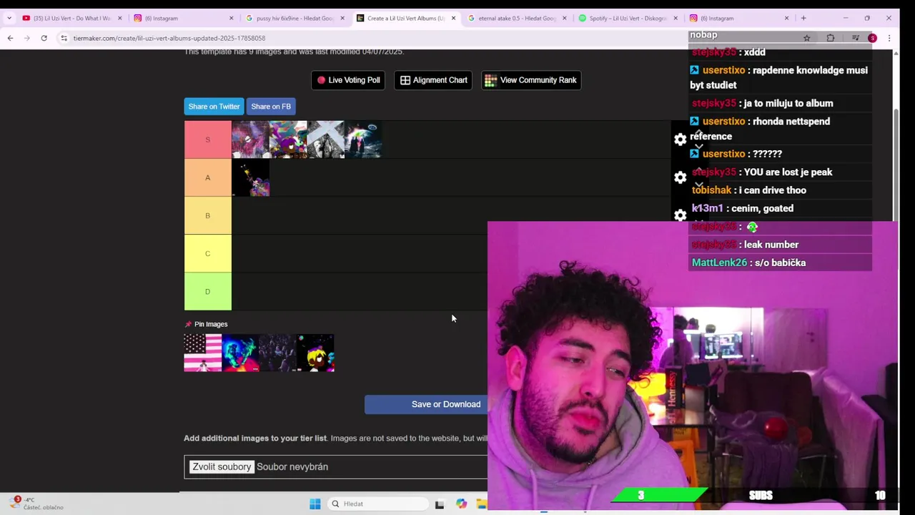Open Task View on taskbar
This screenshot has width=915, height=515.
click(440, 504)
